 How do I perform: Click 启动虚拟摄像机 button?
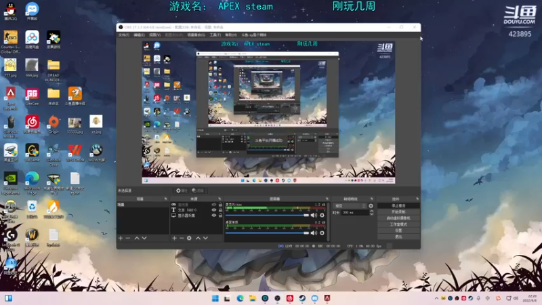pyautogui.click(x=398, y=218)
